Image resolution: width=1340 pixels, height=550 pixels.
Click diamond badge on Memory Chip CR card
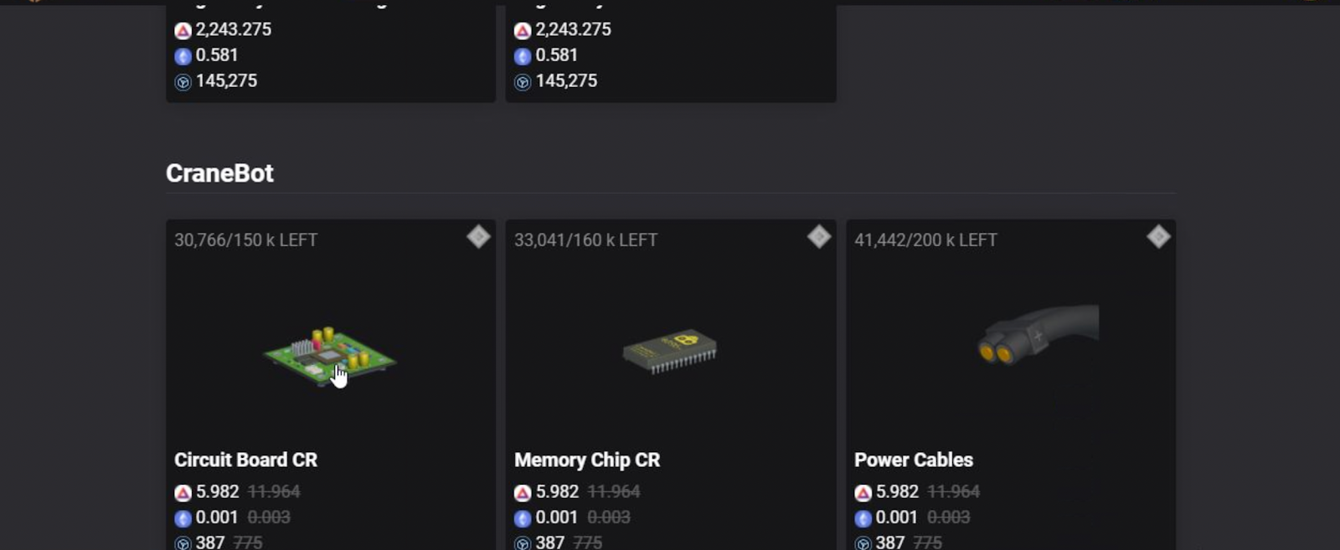click(x=819, y=237)
